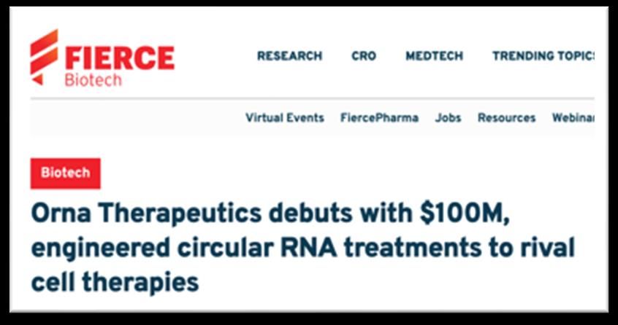
Task: Click the red FIERCE wordmark
Action: (120, 58)
